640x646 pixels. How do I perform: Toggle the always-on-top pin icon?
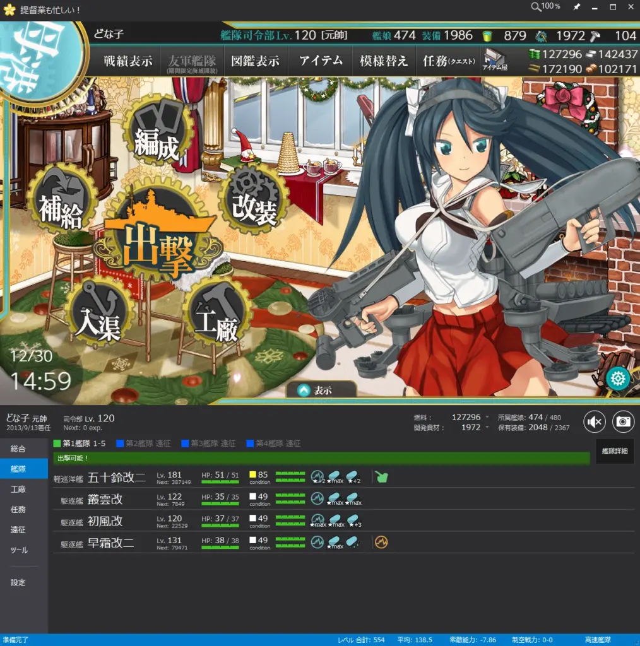[x=576, y=7]
